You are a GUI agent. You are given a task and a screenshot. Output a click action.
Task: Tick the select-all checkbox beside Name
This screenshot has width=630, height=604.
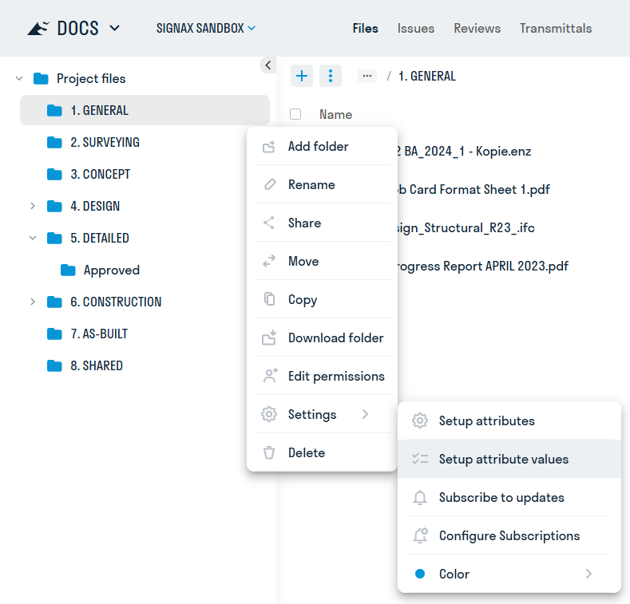[x=295, y=114]
